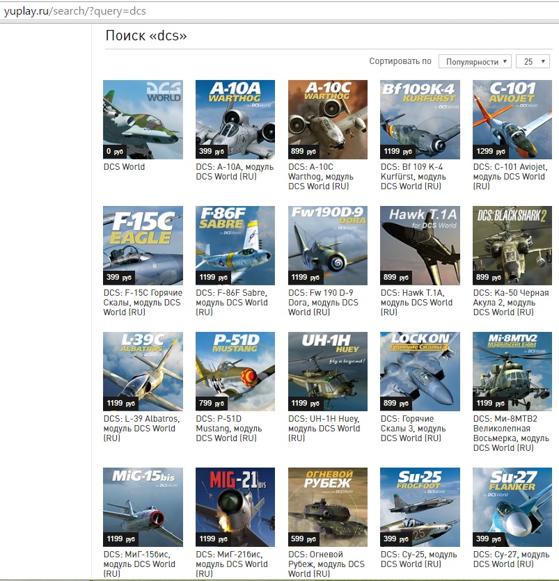
Task: Open the UH-1H Huey cover image
Action: 328,372
